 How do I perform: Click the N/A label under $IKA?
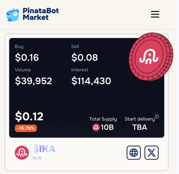click(x=37, y=158)
